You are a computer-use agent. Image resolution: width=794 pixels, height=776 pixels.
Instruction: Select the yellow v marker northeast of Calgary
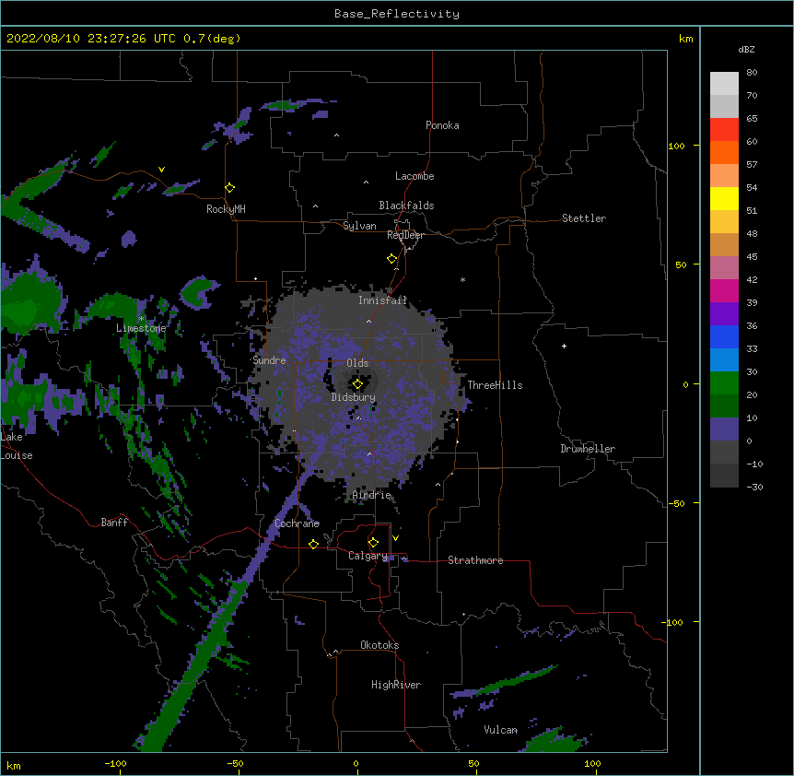click(395, 538)
